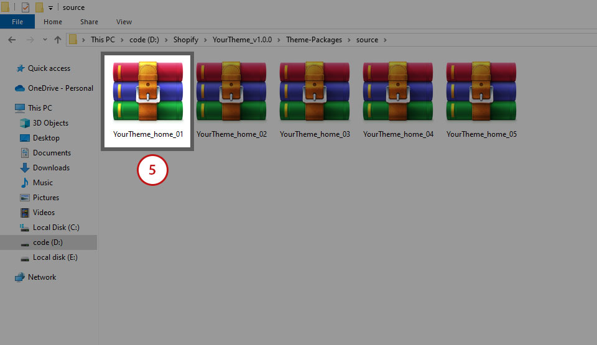The width and height of the screenshot is (597, 345).
Task: Open the Home ribbon tab
Action: 53,22
